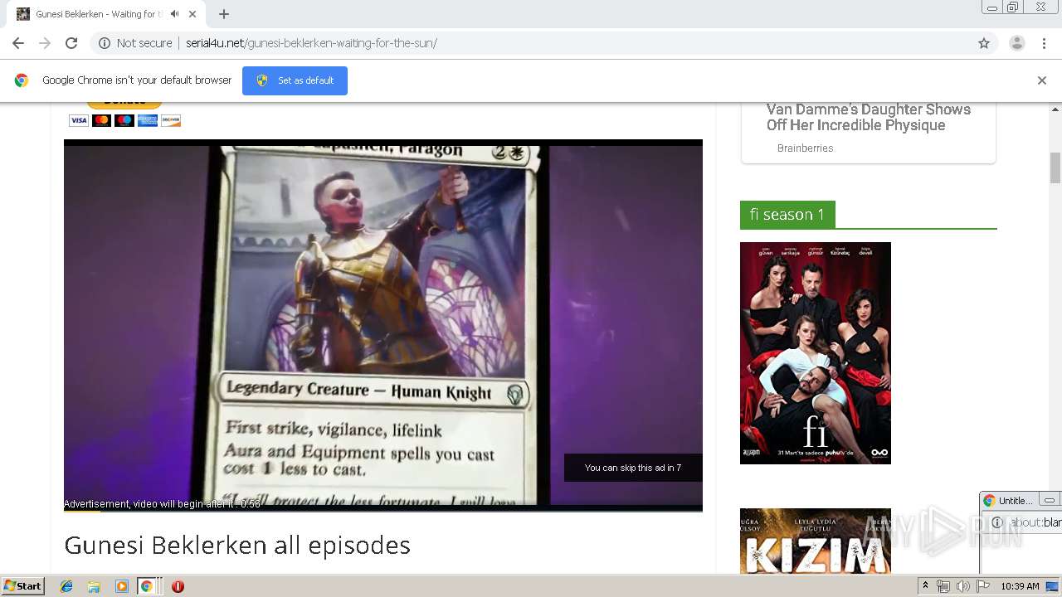Click the taskbar clock 10:39 AM

click(x=1020, y=586)
